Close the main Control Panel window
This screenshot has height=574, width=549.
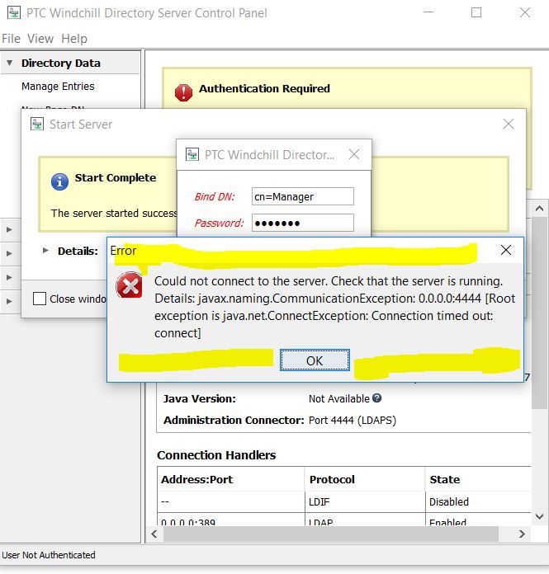(x=525, y=12)
